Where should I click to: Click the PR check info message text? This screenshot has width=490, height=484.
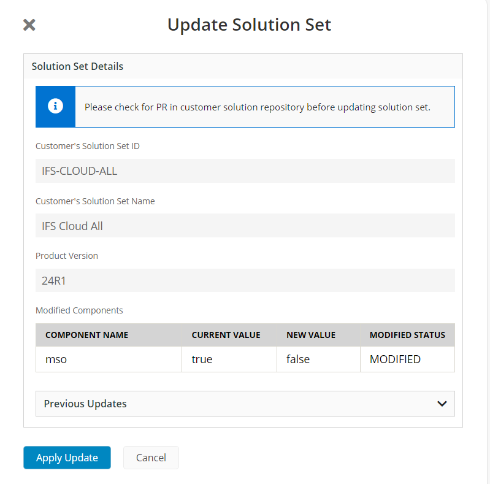point(257,107)
